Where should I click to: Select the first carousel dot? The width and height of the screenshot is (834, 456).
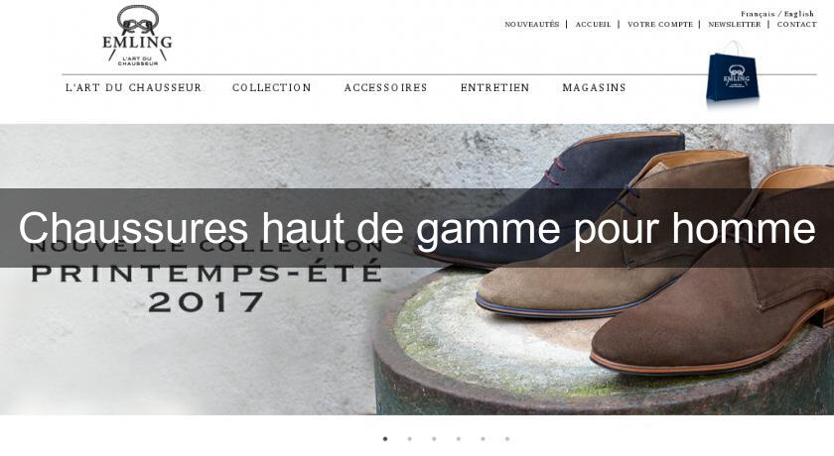pos(385,439)
